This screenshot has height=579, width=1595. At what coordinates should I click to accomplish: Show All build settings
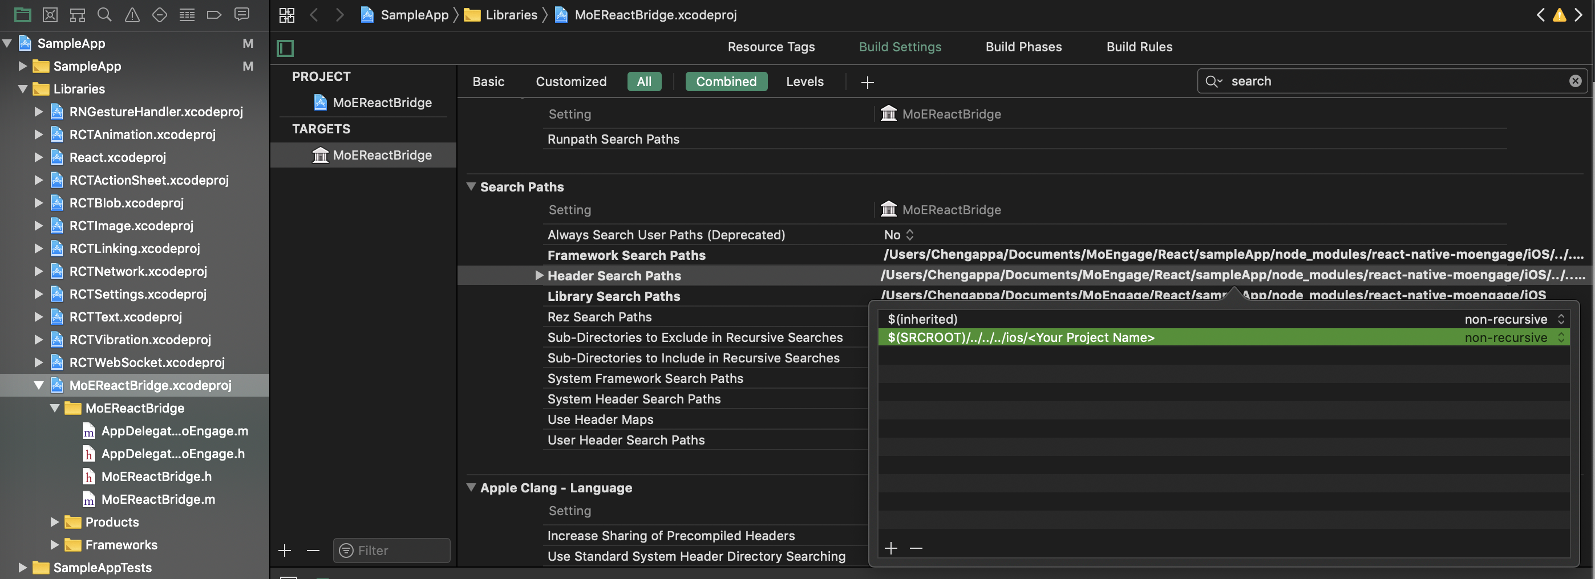click(644, 81)
